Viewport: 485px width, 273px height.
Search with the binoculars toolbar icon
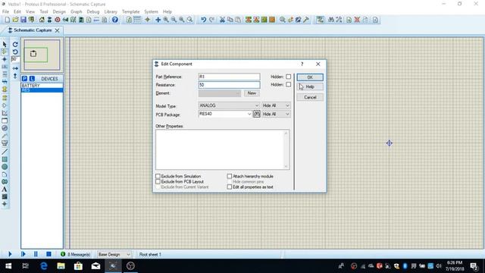click(x=331, y=20)
